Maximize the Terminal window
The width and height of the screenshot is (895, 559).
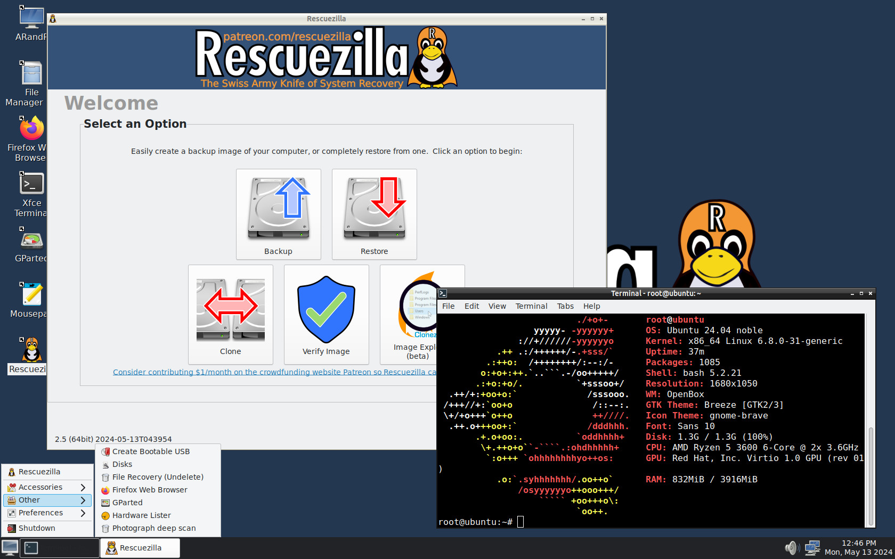click(861, 293)
